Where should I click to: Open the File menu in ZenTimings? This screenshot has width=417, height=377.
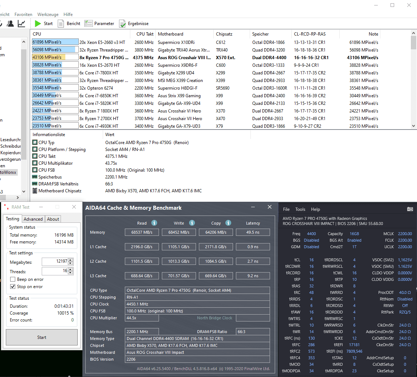[x=286, y=209]
